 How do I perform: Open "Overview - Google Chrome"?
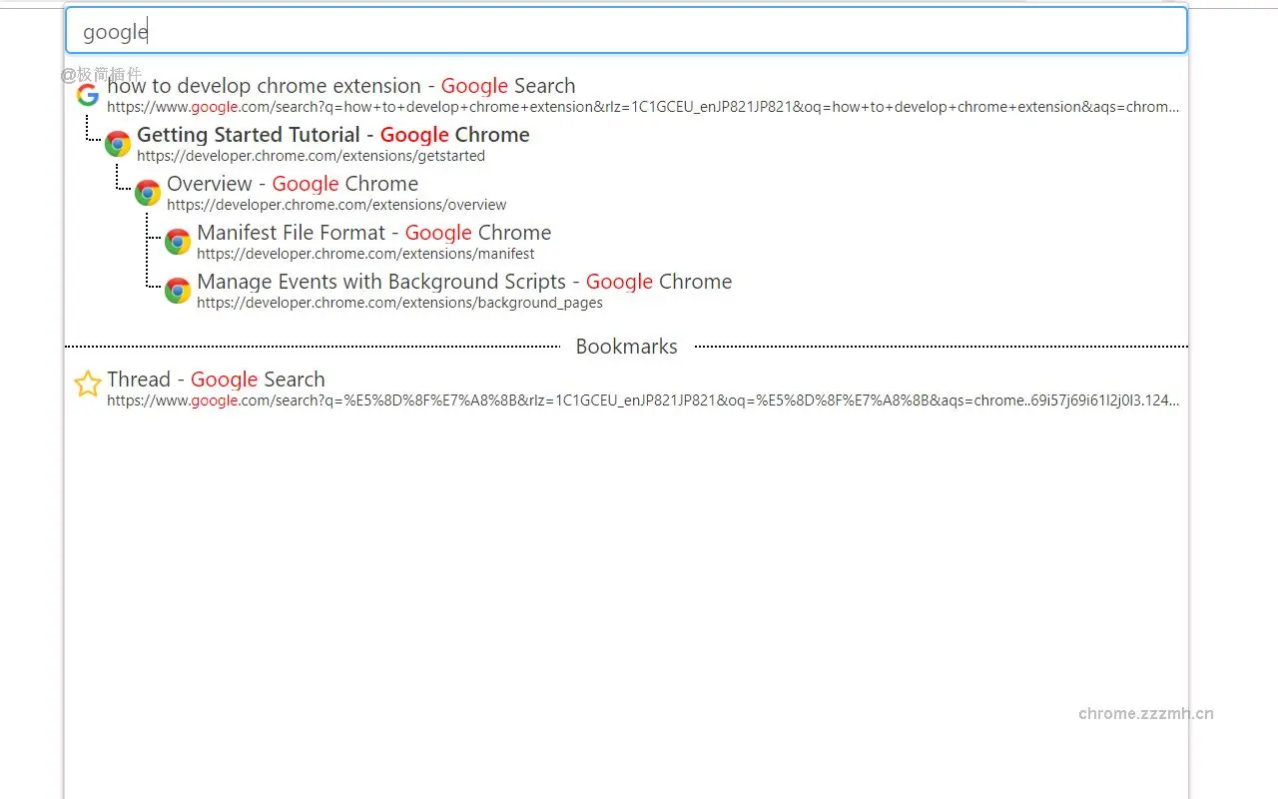point(293,184)
